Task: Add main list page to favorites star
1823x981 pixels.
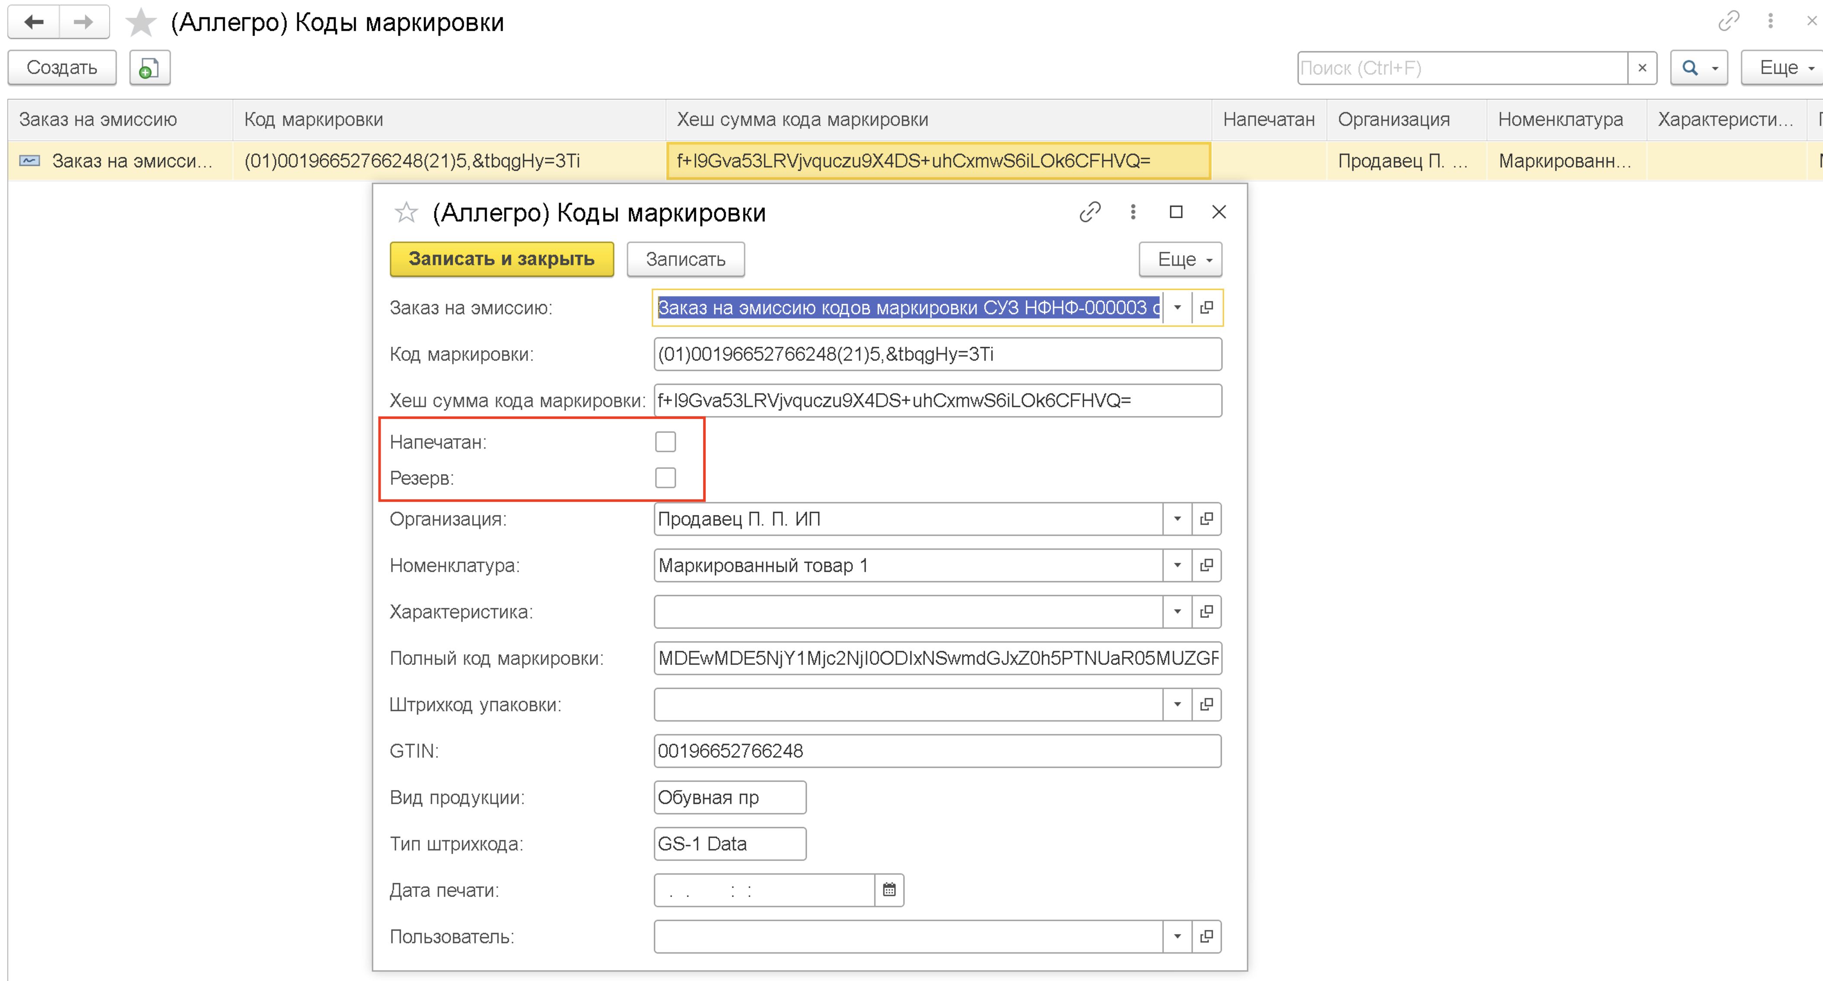Action: (141, 22)
